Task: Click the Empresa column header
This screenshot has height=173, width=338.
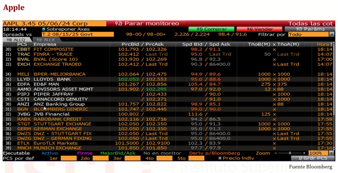Action: 45,44
